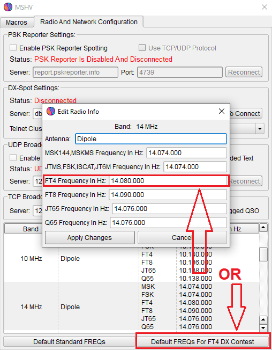Screen dimensions: 272x350
Task: Select Radio And Network Configuration tab
Action: coord(88,21)
